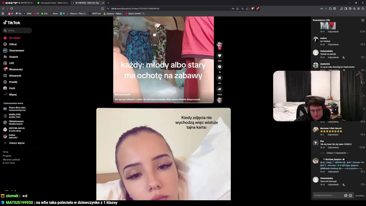This screenshot has width=366, height=206.
Task: Like makoo's comment
Action: click(361, 44)
